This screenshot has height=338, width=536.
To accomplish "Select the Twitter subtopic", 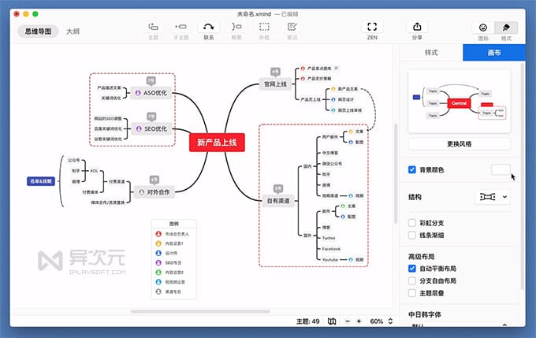I will pos(329,238).
